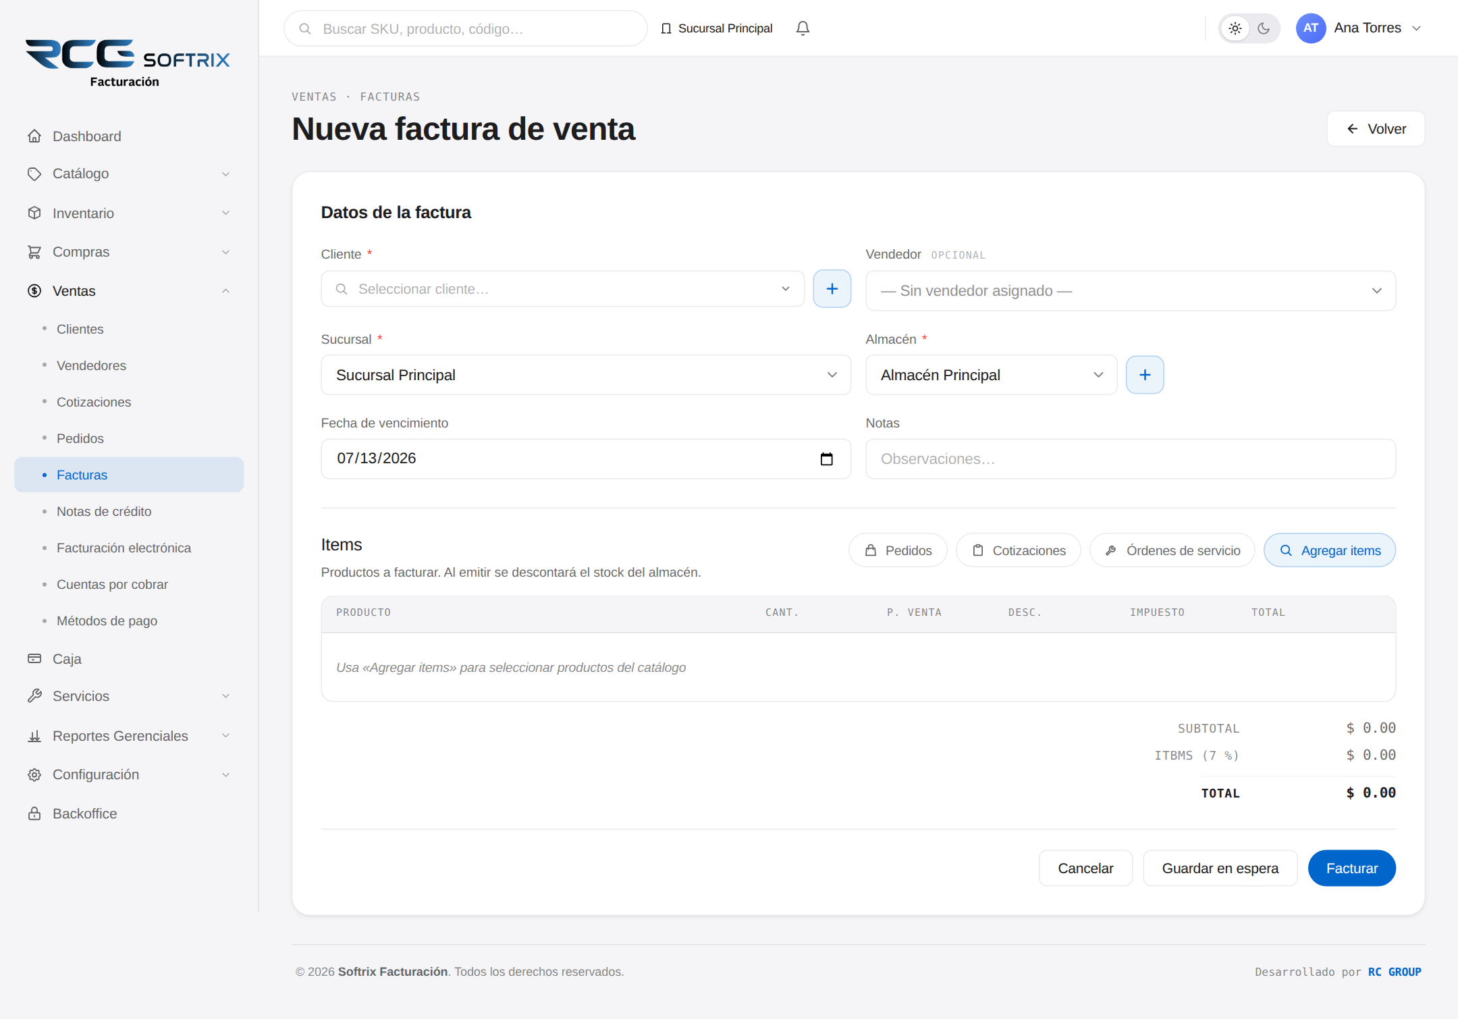Click the Compras cart icon
This screenshot has width=1458, height=1019.
pos(34,253)
